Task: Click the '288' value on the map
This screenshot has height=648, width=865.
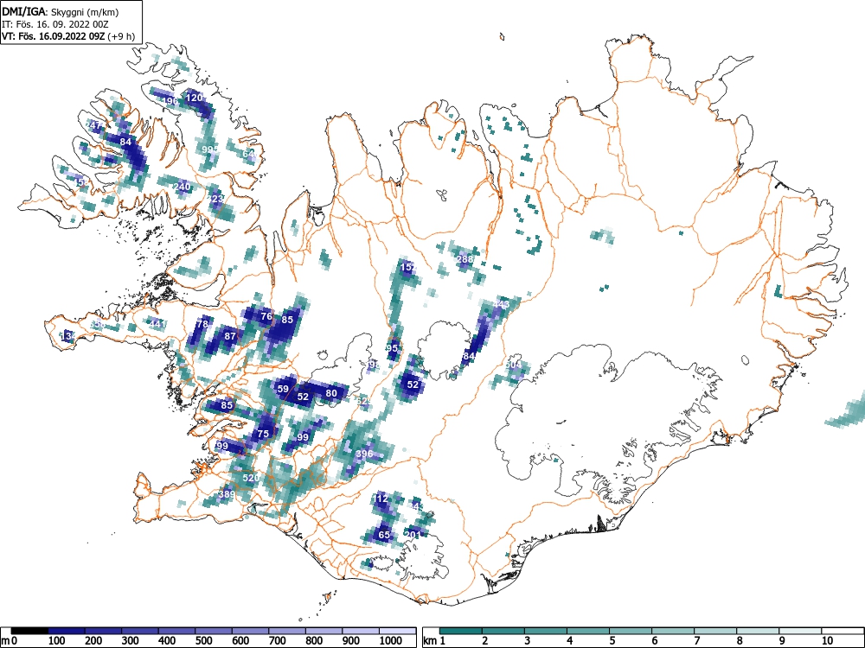Action: [465, 259]
